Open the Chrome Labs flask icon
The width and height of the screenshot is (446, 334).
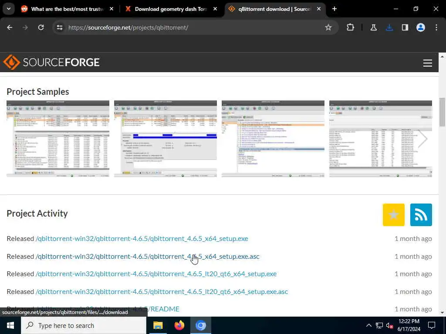[373, 27]
